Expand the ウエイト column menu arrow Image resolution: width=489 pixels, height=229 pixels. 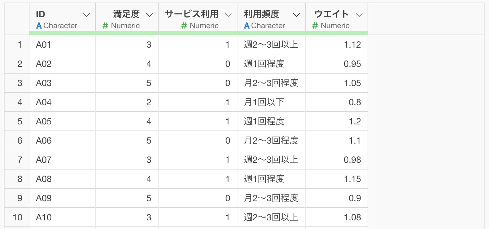(359, 15)
